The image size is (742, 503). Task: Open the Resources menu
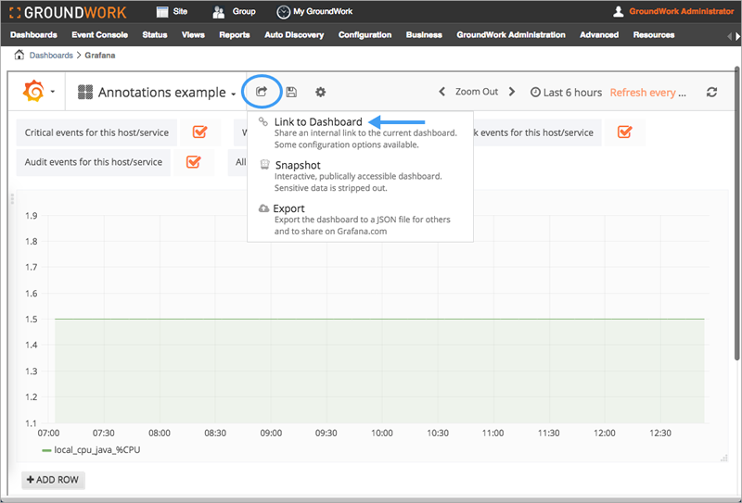pyautogui.click(x=654, y=34)
